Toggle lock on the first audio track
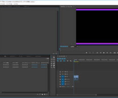The width and height of the screenshot is (118, 98). pyautogui.click(x=60, y=79)
